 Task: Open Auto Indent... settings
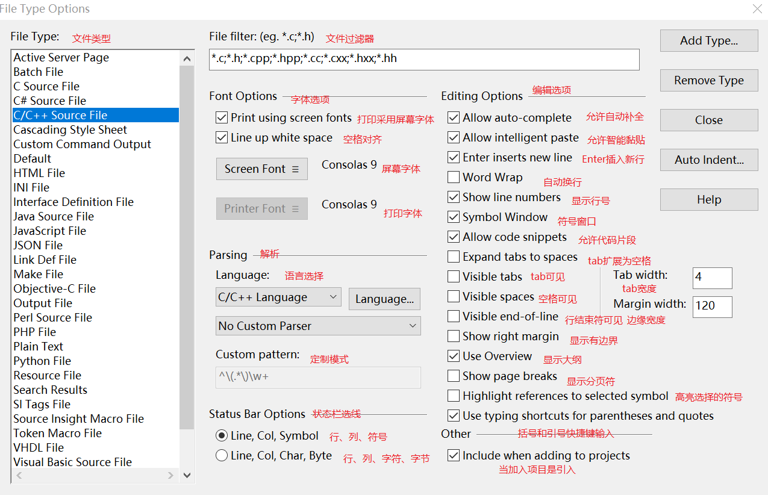[709, 160]
